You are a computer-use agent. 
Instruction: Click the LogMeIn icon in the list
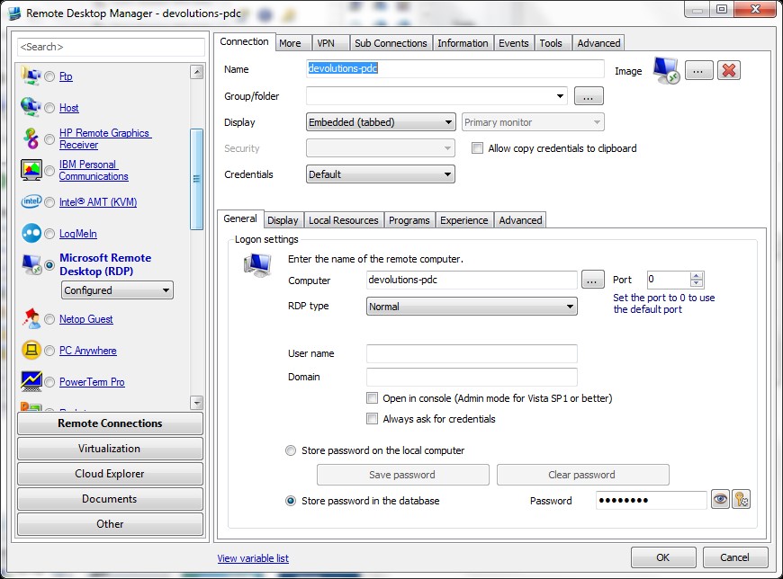31,234
